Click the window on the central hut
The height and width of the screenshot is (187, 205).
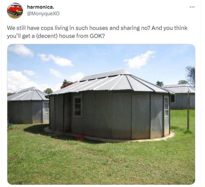coord(78,106)
